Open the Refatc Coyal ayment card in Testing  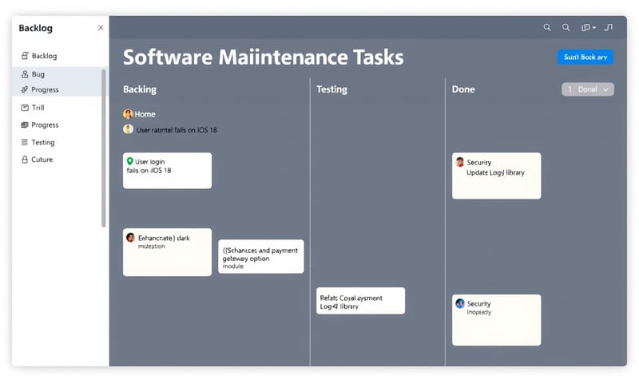tap(360, 301)
